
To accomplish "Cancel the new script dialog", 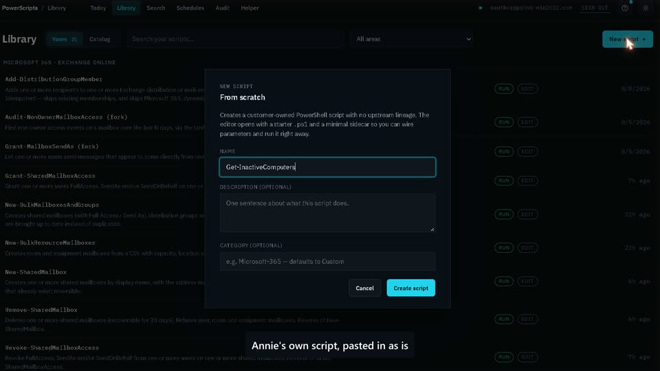I will coord(364,288).
